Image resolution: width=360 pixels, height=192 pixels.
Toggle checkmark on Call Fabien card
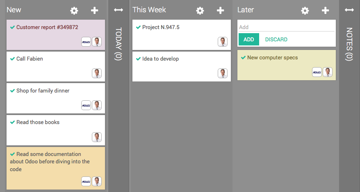12,59
